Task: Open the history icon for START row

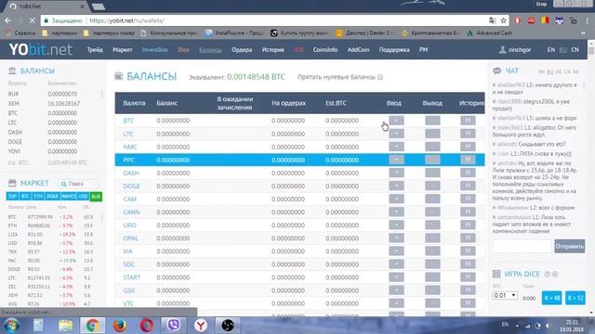Action: (x=468, y=277)
